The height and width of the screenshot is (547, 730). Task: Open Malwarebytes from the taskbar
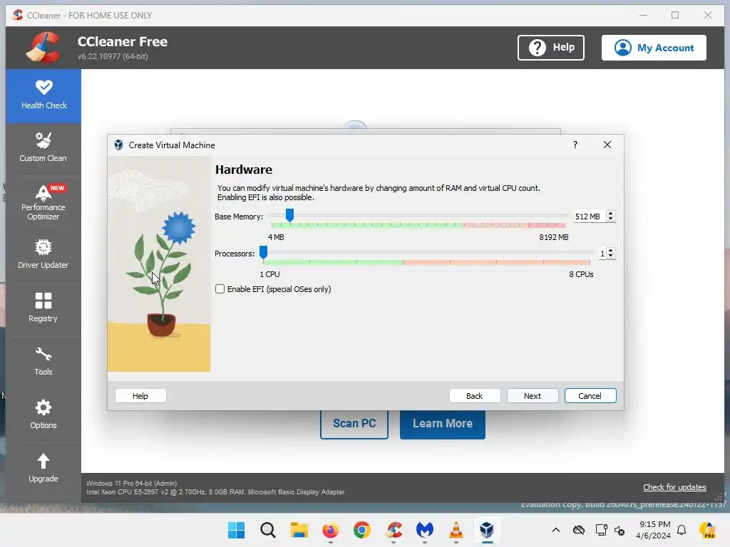[425, 530]
